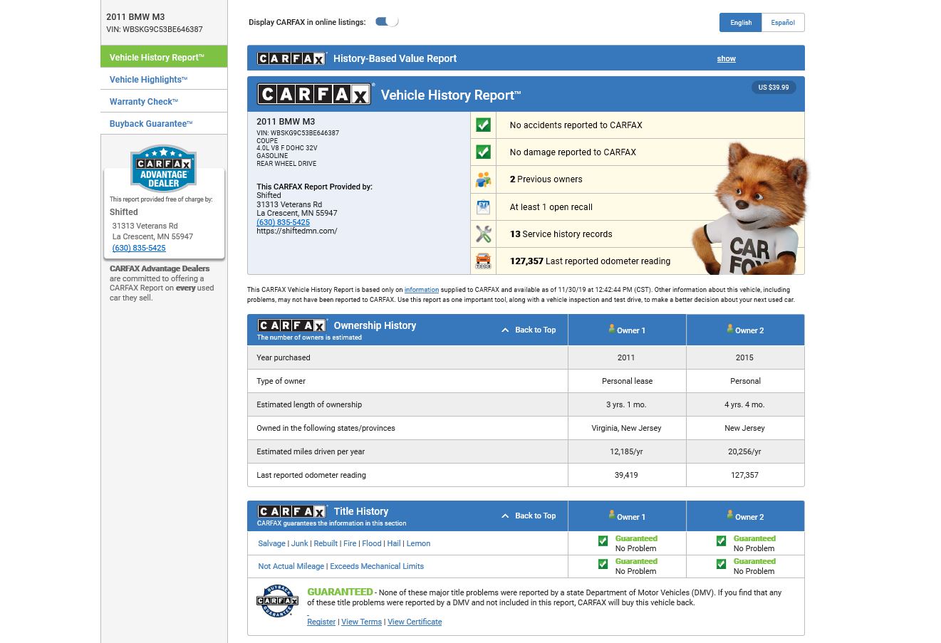Open the Warranty Check tab
Screen dimensions: 941x643
164,101
